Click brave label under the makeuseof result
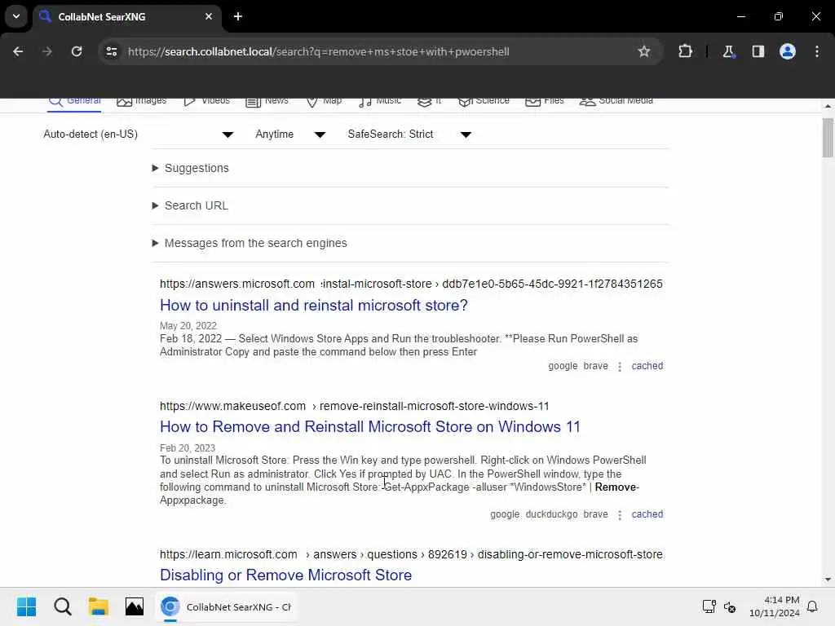The height and width of the screenshot is (626, 835). tap(595, 515)
